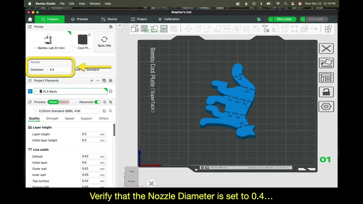363x204 pixels.
Task: Open the Support painting tool
Action: [246, 29]
